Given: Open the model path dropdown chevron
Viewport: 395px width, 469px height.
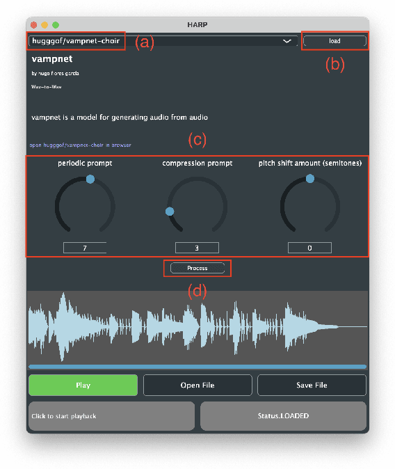Looking at the screenshot, I should pyautogui.click(x=287, y=41).
